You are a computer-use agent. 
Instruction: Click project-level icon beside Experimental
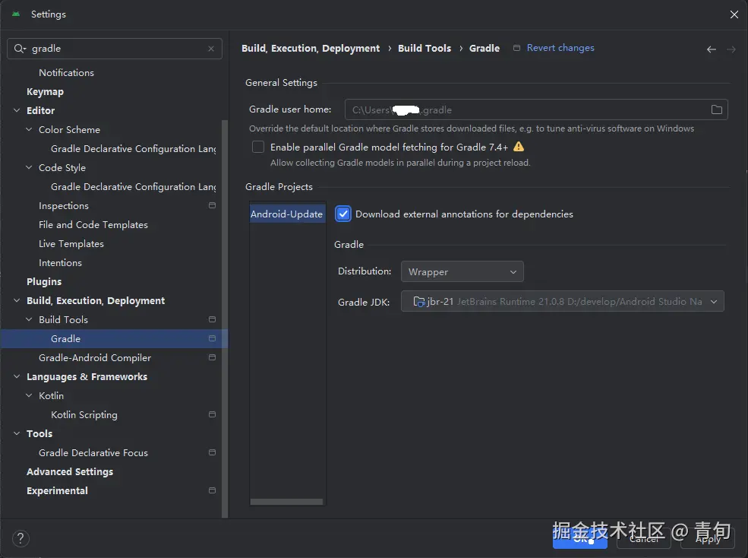213,490
